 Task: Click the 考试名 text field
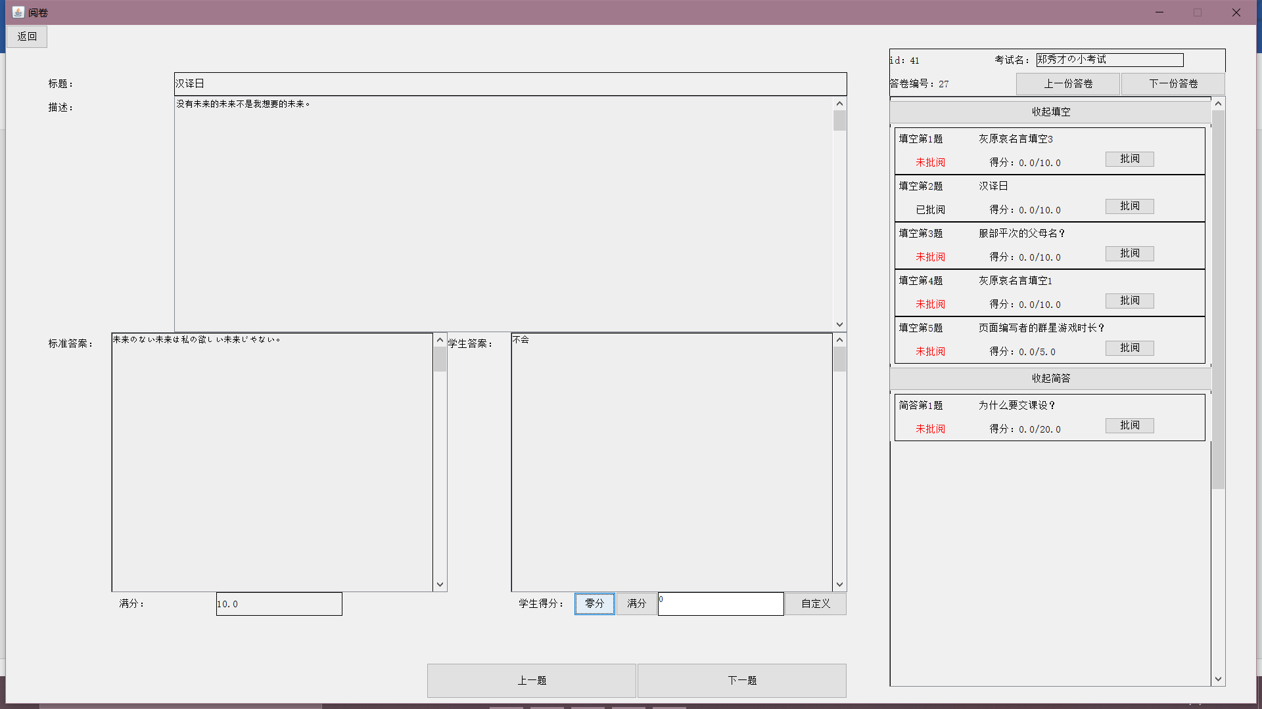(x=1110, y=60)
